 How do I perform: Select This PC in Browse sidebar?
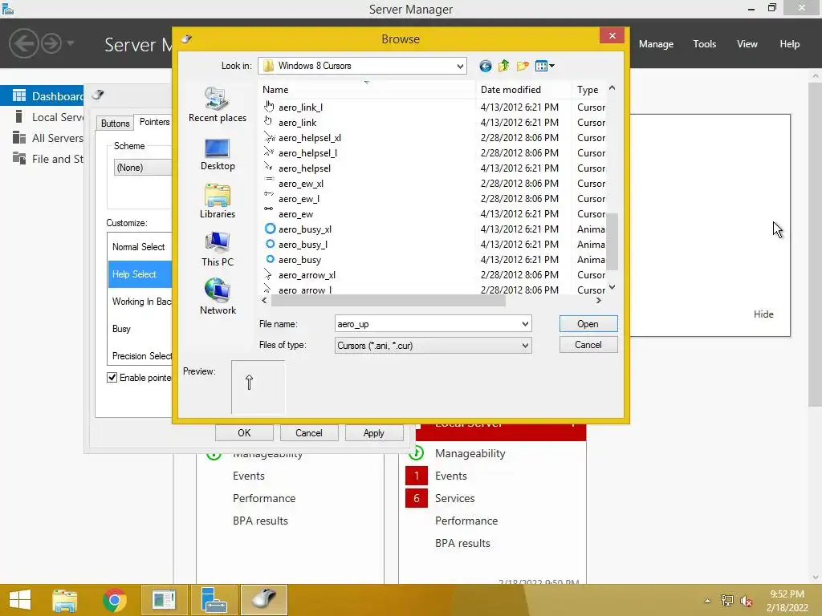(x=217, y=249)
